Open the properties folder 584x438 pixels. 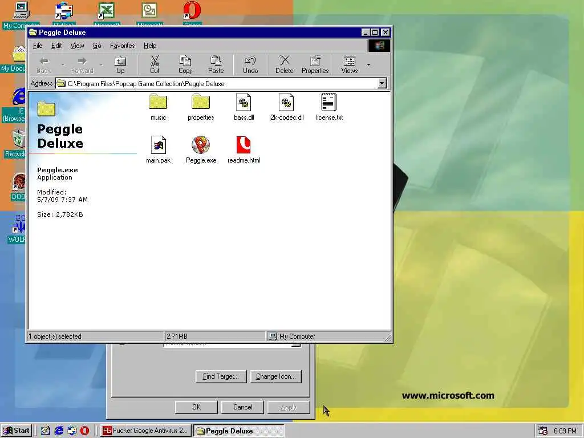[x=201, y=107]
